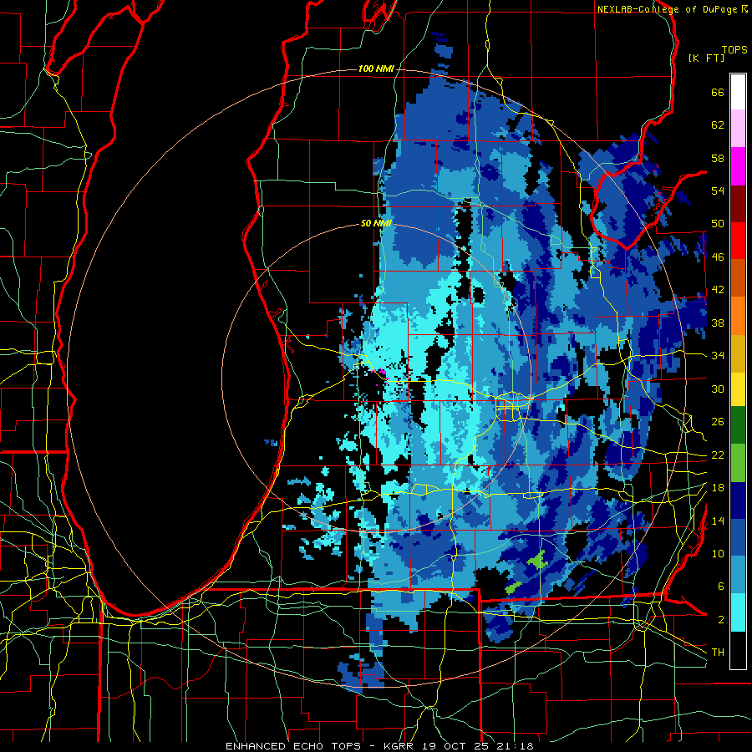
Task: Click the legend value 10
Action: tap(718, 553)
